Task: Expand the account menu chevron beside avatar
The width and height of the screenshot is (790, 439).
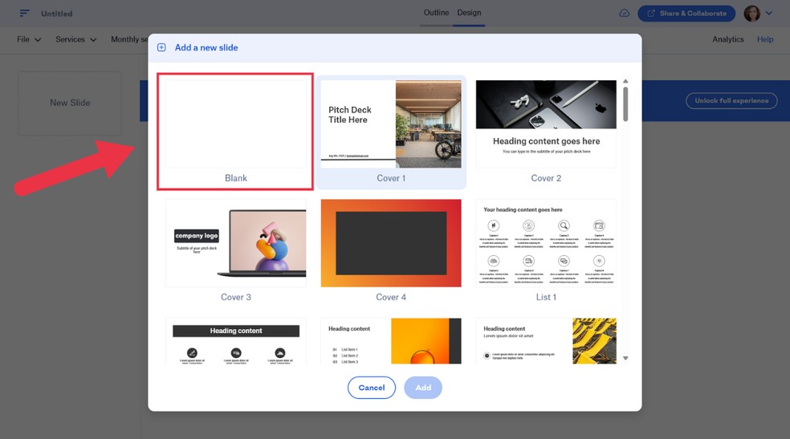Action: tap(769, 13)
